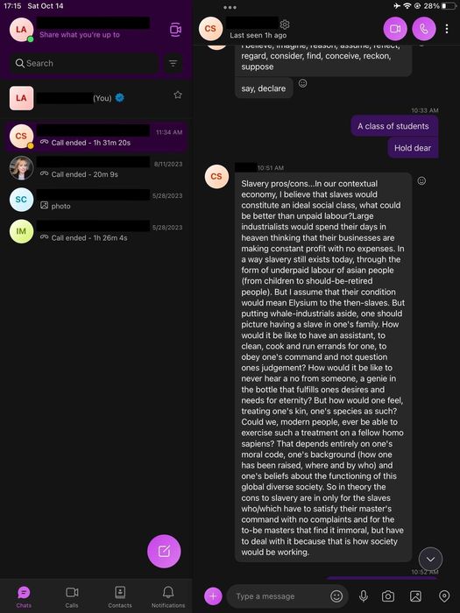Jump to latest messages with down chevron
Image resolution: width=460 pixels, height=613 pixels.
[x=430, y=559]
